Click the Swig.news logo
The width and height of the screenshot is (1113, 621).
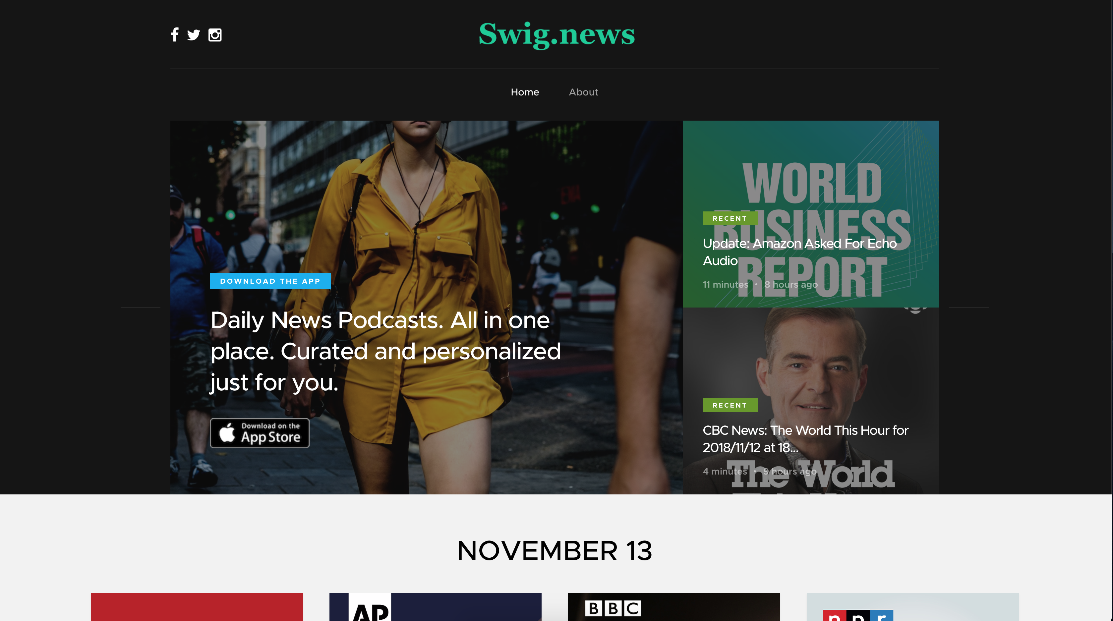[x=556, y=34]
